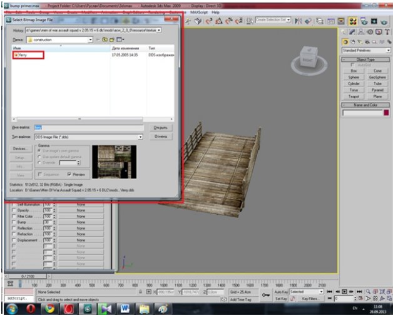Open the Layer Manager icon
Screen dimensions: 393x315
(x=320, y=21)
